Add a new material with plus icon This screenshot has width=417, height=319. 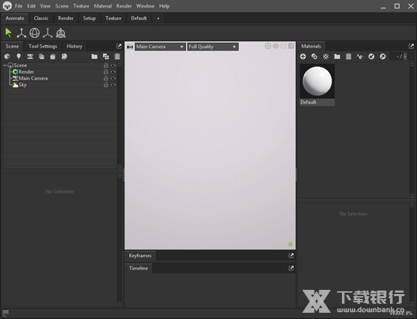[303, 56]
